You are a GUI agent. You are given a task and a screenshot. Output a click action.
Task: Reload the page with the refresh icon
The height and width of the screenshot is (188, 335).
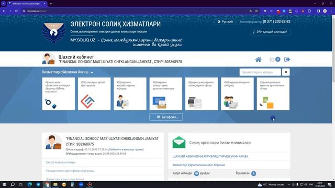click(16, 11)
